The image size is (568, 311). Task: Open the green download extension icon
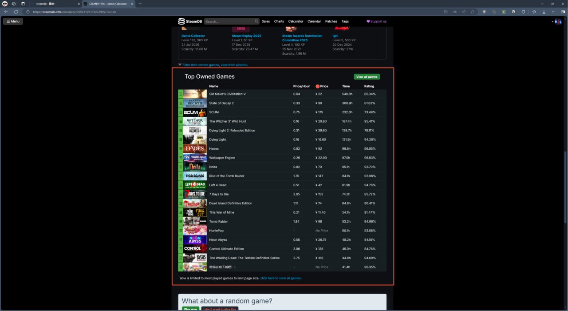click(x=504, y=12)
